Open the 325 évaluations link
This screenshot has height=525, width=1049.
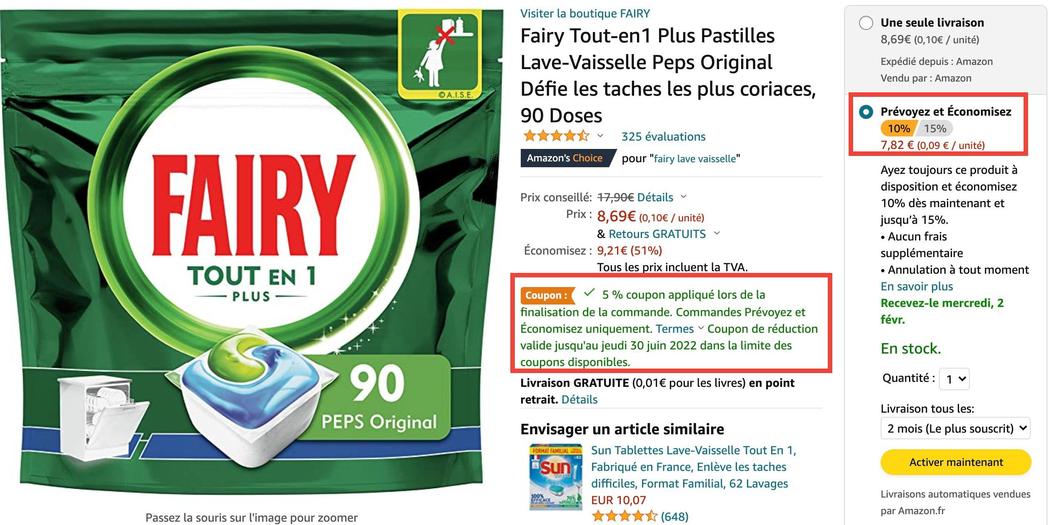[663, 136]
